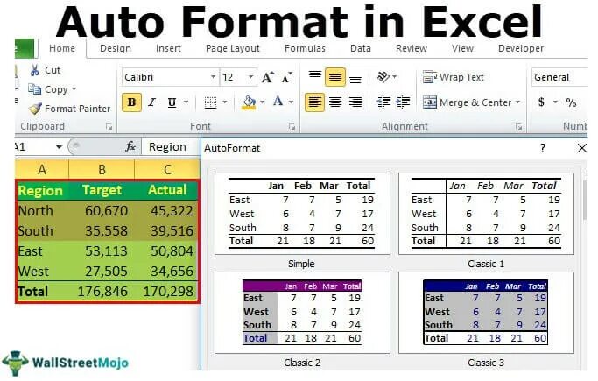Select the Simple AutoFormat style
The width and height of the screenshot is (598, 381).
[302, 214]
